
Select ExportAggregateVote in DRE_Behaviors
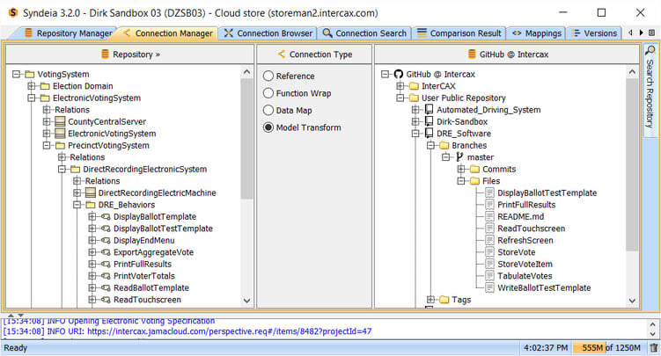coord(153,252)
